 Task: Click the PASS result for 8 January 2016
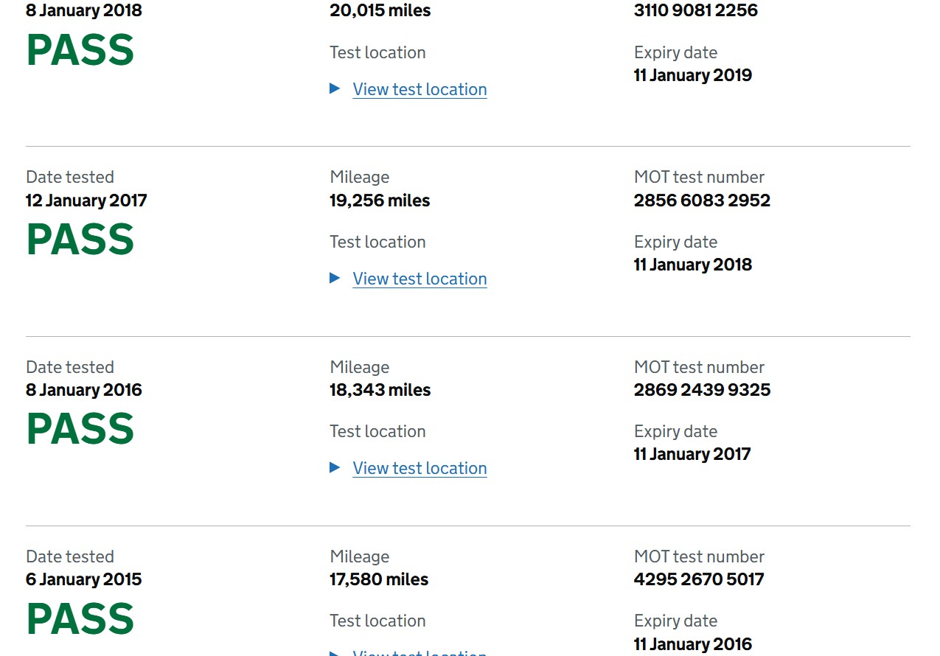[80, 429]
